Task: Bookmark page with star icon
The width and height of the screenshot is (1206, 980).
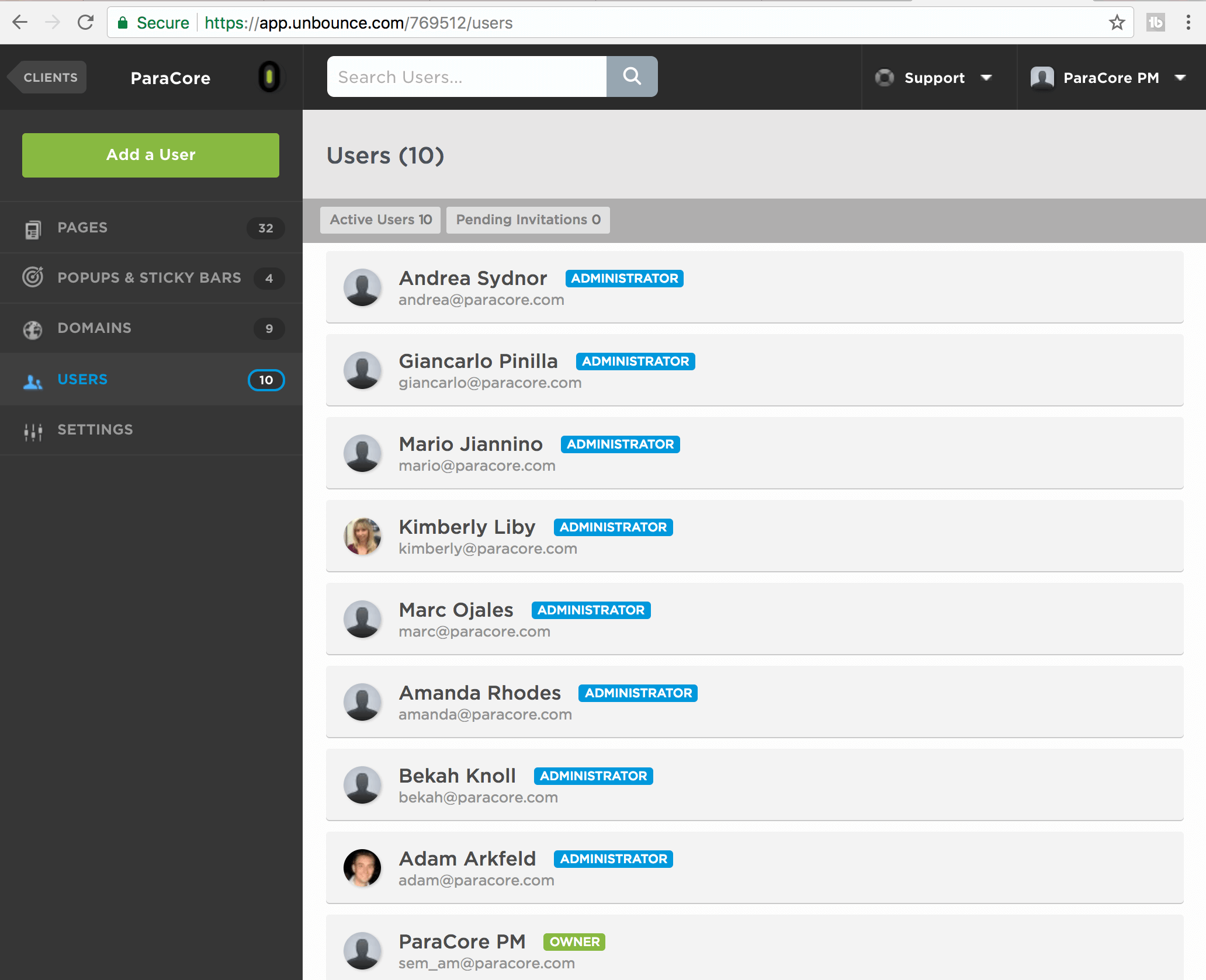Action: [1117, 23]
